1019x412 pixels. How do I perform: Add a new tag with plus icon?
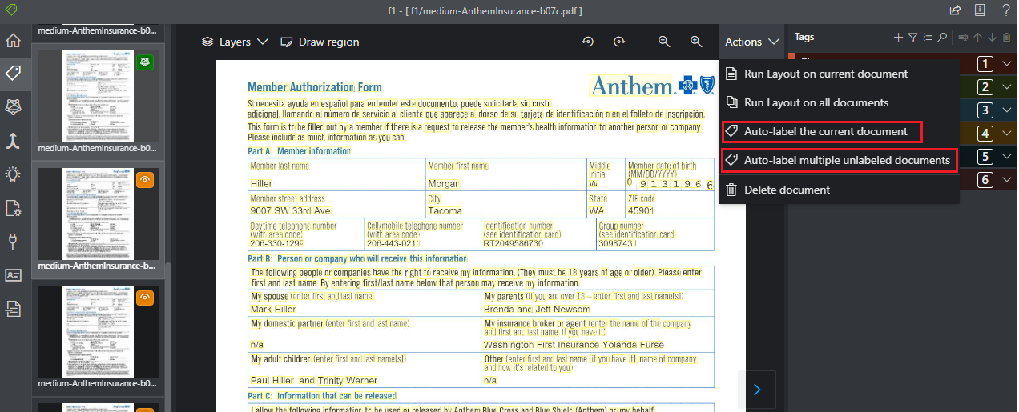coord(898,37)
